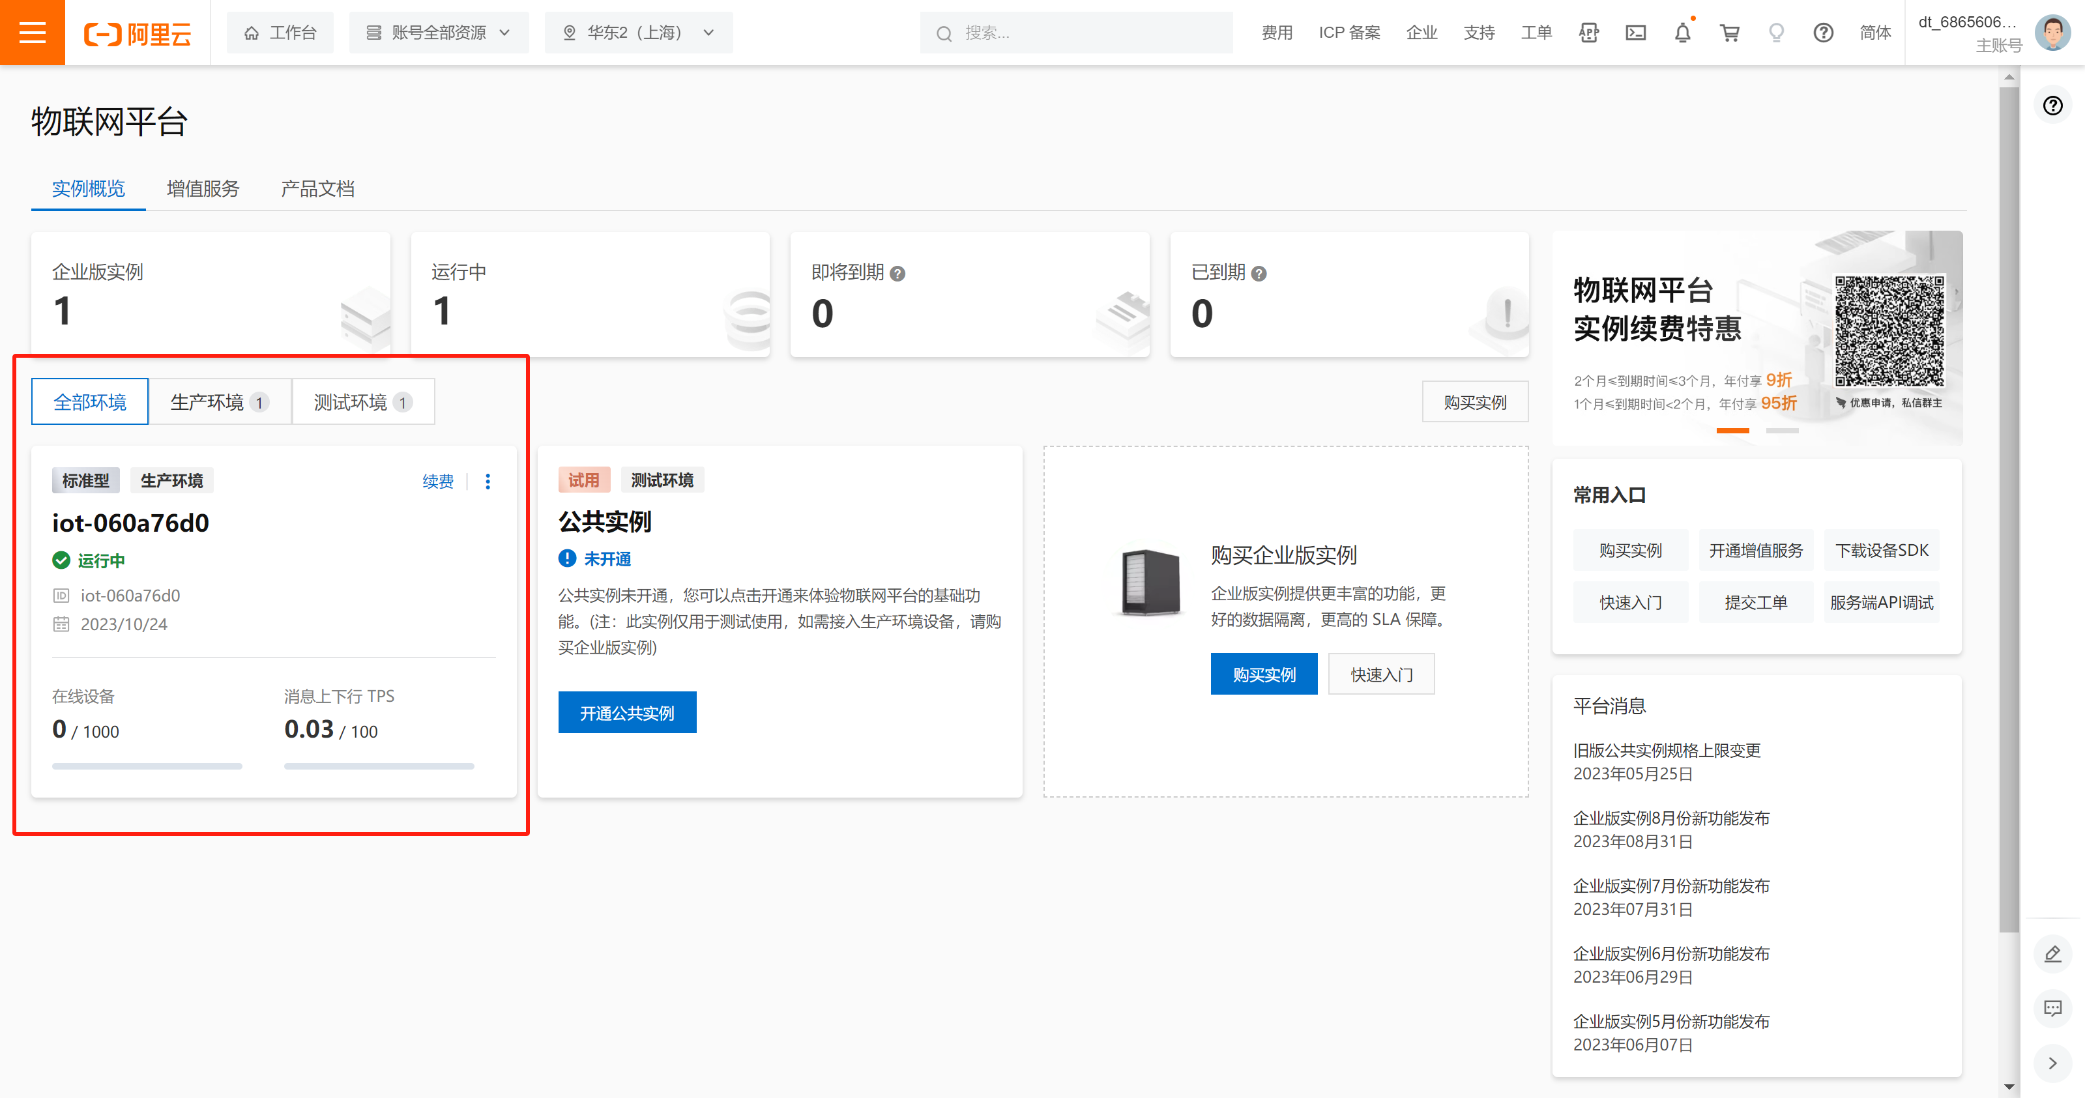Click the 在线设备 progress bar
This screenshot has height=1098, width=2085.
click(147, 766)
